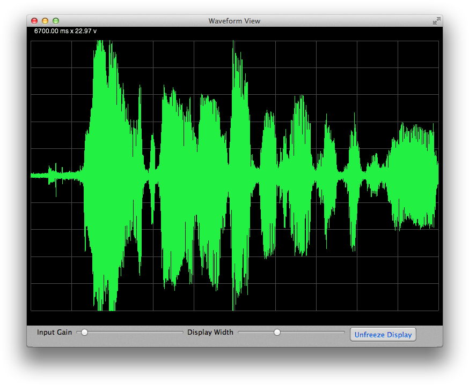Grab the Display Width slider knob
Viewport: 469px width, 385px height.
[x=277, y=333]
